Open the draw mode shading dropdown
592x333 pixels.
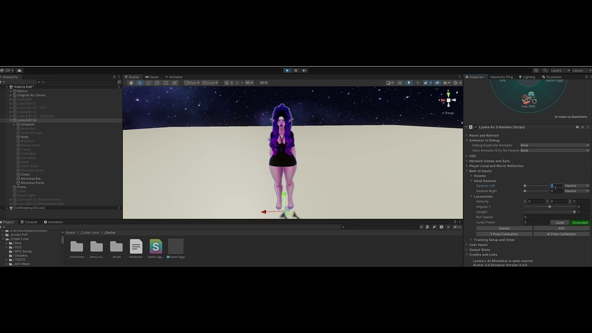[390, 83]
